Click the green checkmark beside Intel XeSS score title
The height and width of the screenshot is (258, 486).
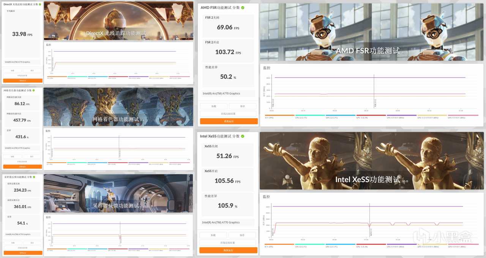(x=243, y=136)
